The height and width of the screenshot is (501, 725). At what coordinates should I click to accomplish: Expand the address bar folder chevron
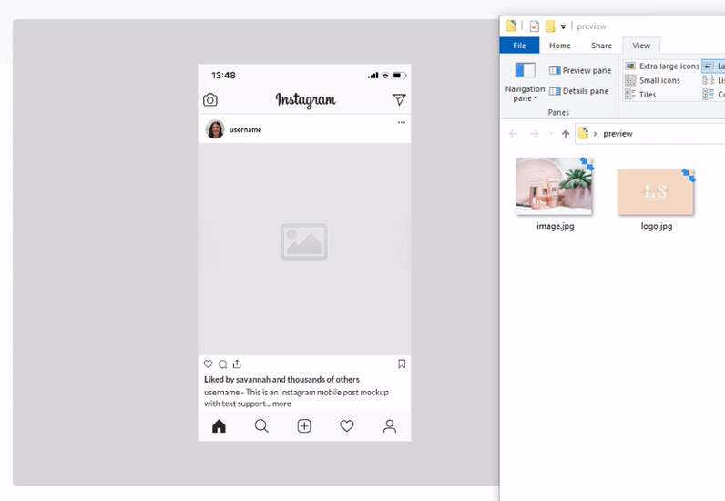coord(595,134)
